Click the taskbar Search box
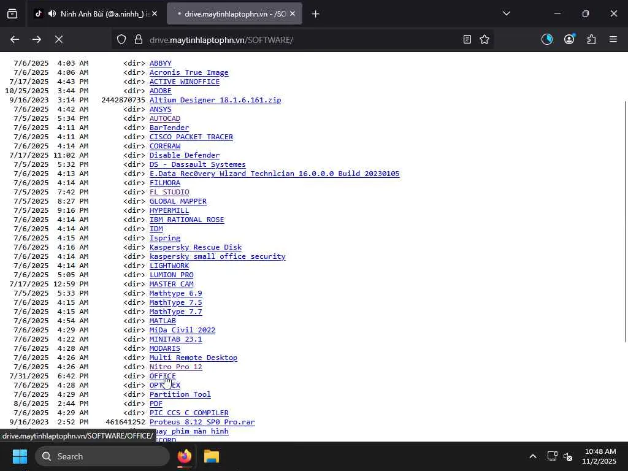 [102, 456]
